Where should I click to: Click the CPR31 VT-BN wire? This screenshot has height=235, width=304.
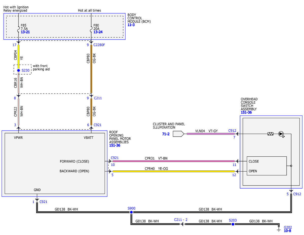[x=174, y=161]
